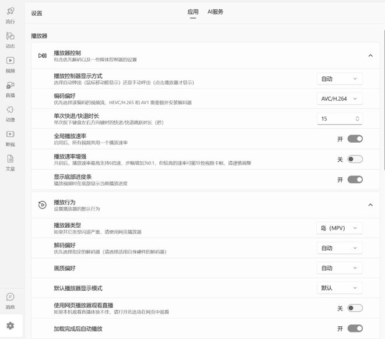Click the 加载完成后自动播放 label
The image size is (385, 339).
(78, 329)
